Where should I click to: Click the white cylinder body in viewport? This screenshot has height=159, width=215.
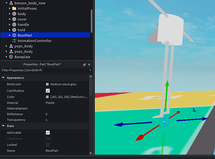(x=171, y=29)
